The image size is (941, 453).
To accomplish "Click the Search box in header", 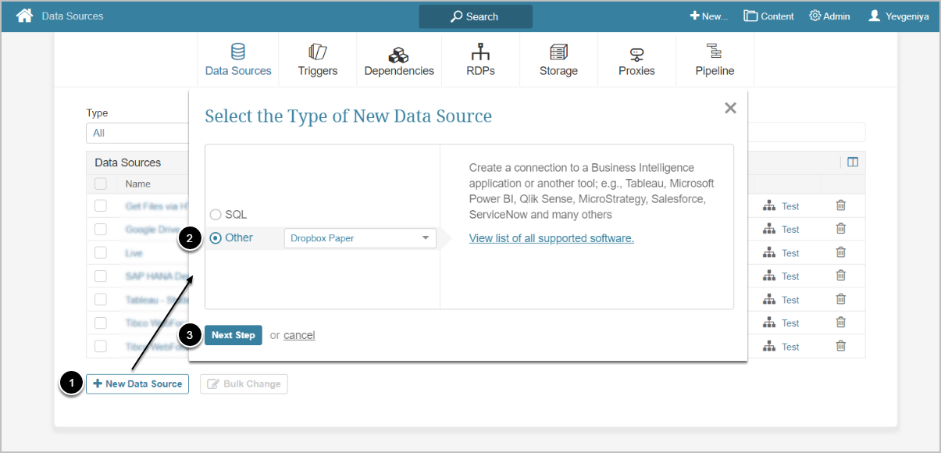I will (x=476, y=16).
